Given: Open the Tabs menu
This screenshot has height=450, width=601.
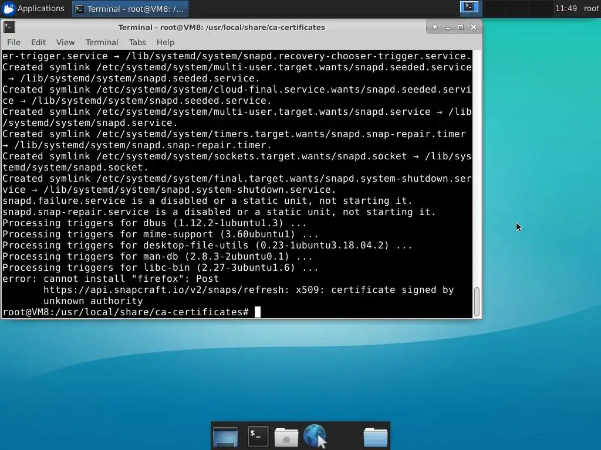Looking at the screenshot, I should tap(137, 42).
